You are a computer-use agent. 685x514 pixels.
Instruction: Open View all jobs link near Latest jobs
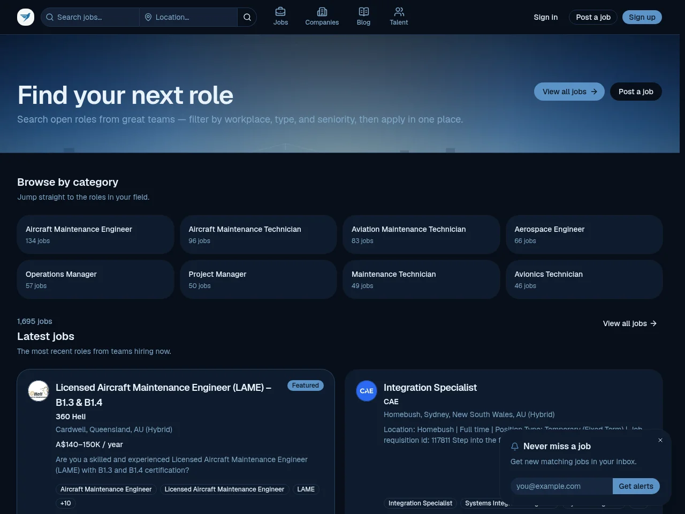630,323
